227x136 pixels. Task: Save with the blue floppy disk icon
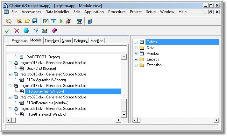tap(35, 21)
